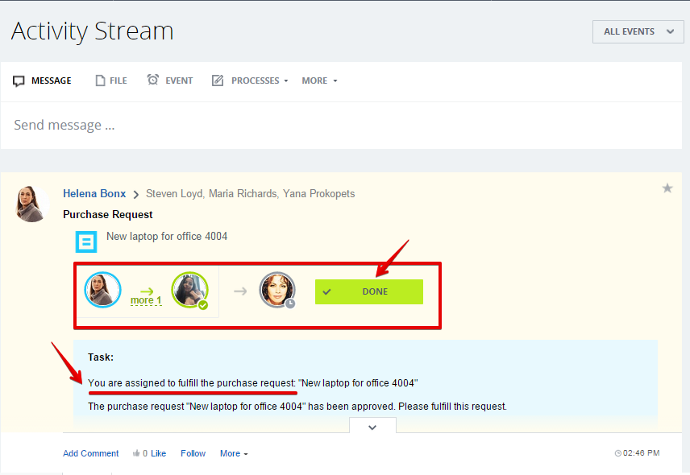The width and height of the screenshot is (690, 475).
Task: Open the MORE dropdown in composer
Action: [x=319, y=81]
